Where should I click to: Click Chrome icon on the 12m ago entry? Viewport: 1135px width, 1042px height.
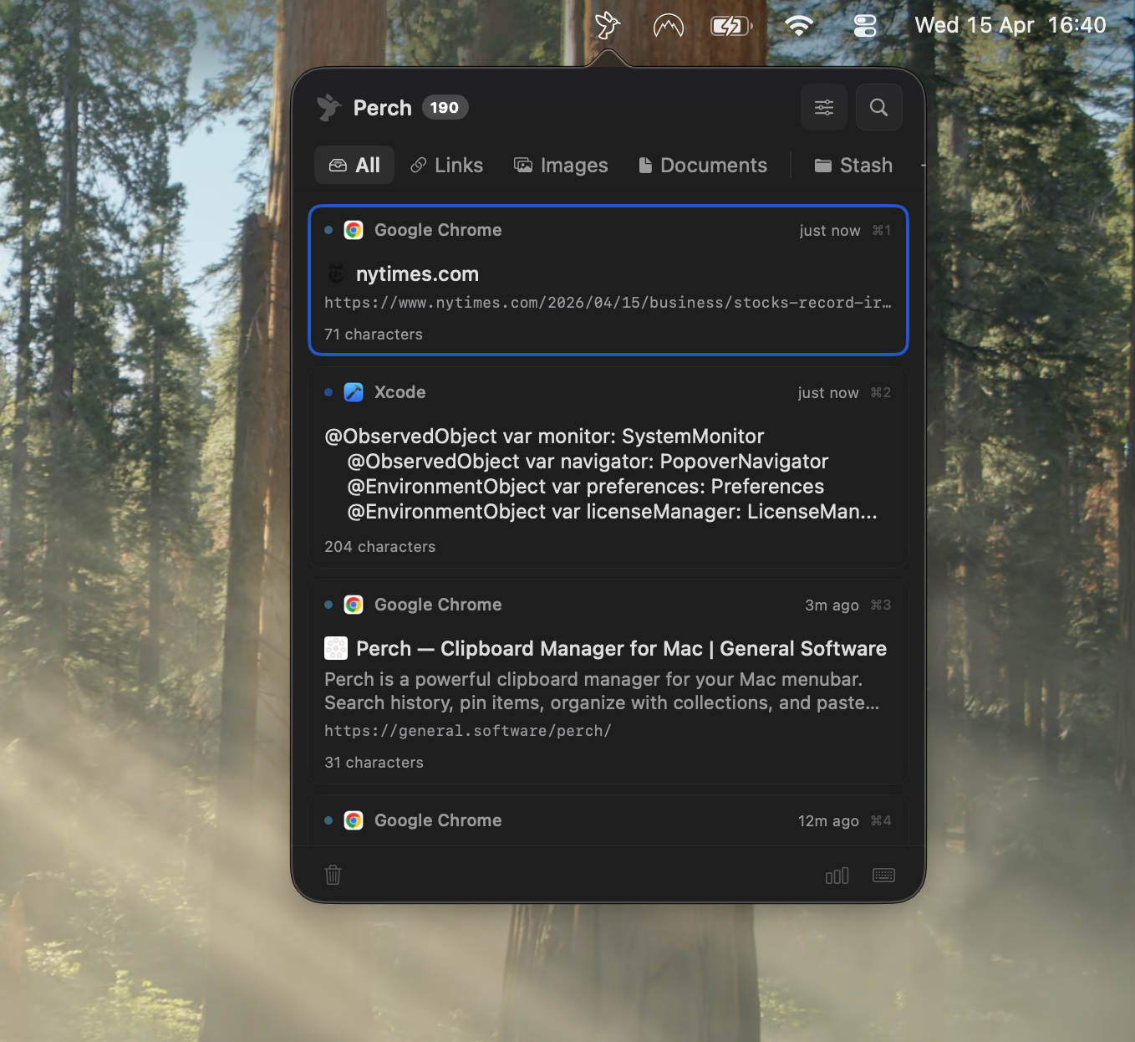point(354,820)
